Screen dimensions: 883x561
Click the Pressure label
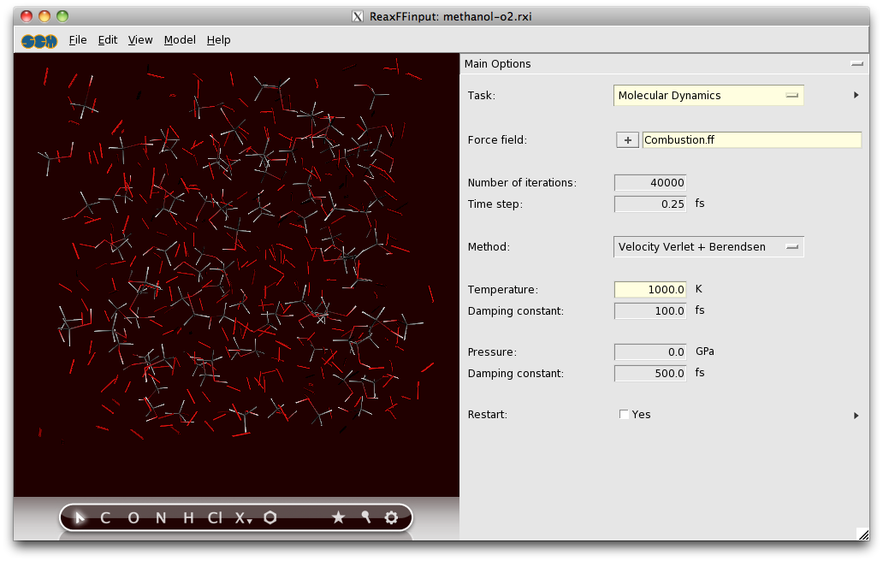[492, 352]
